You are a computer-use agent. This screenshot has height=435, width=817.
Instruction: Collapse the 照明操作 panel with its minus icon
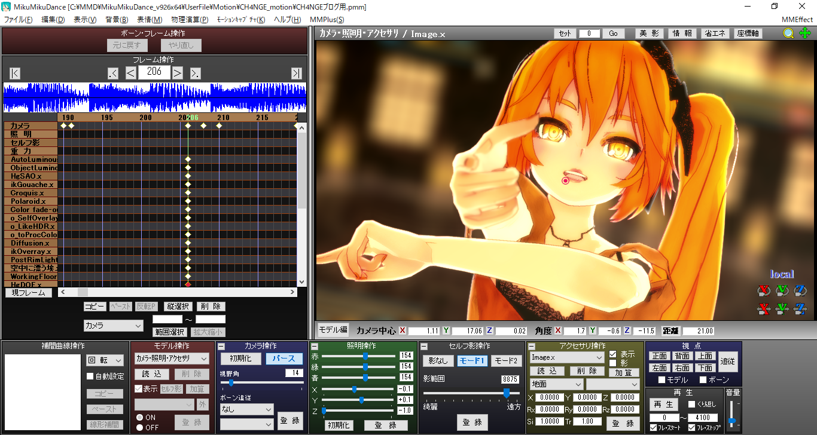click(315, 347)
